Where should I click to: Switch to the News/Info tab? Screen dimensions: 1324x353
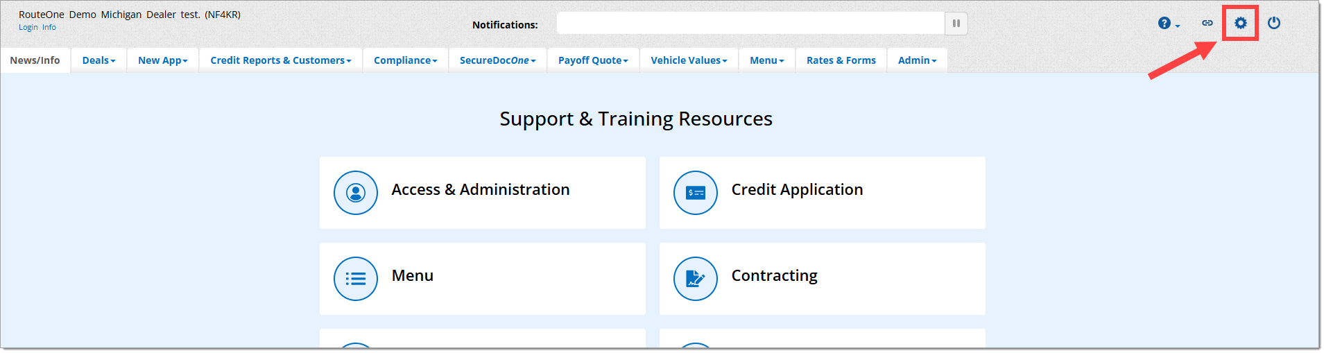click(x=35, y=60)
